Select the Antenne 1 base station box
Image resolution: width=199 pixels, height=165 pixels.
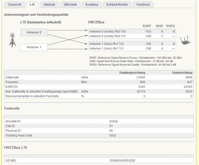[x=34, y=47]
